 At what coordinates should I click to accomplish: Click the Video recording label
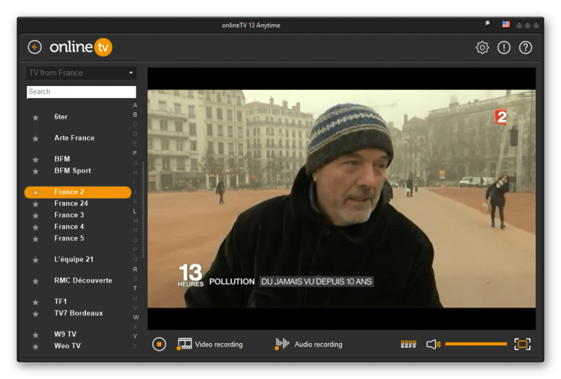pyautogui.click(x=219, y=344)
